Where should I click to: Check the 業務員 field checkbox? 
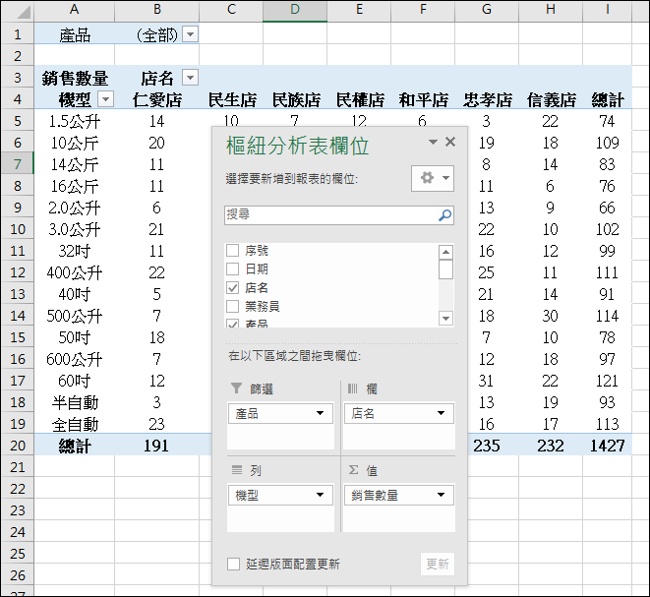click(x=233, y=307)
